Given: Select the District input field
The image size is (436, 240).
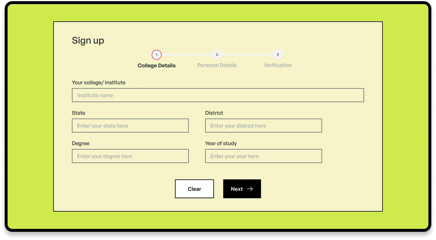Looking at the screenshot, I should click(264, 126).
